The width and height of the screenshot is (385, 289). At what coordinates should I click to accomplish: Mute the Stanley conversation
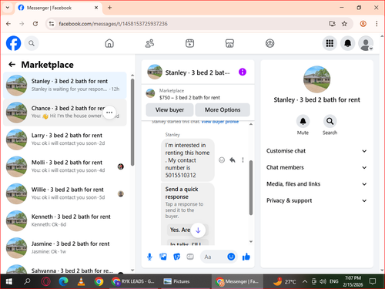point(303,121)
